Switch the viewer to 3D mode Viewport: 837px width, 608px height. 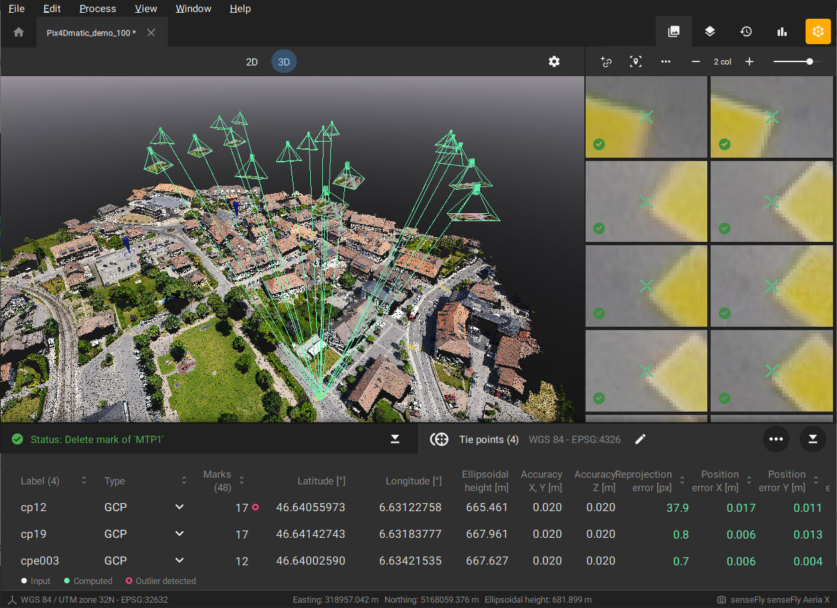coord(283,62)
